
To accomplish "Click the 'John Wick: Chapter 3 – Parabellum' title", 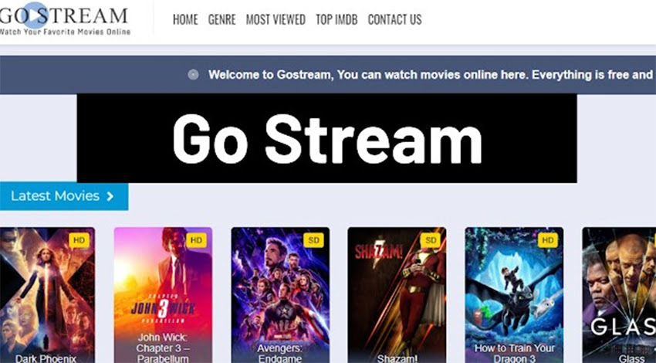I will (x=163, y=348).
